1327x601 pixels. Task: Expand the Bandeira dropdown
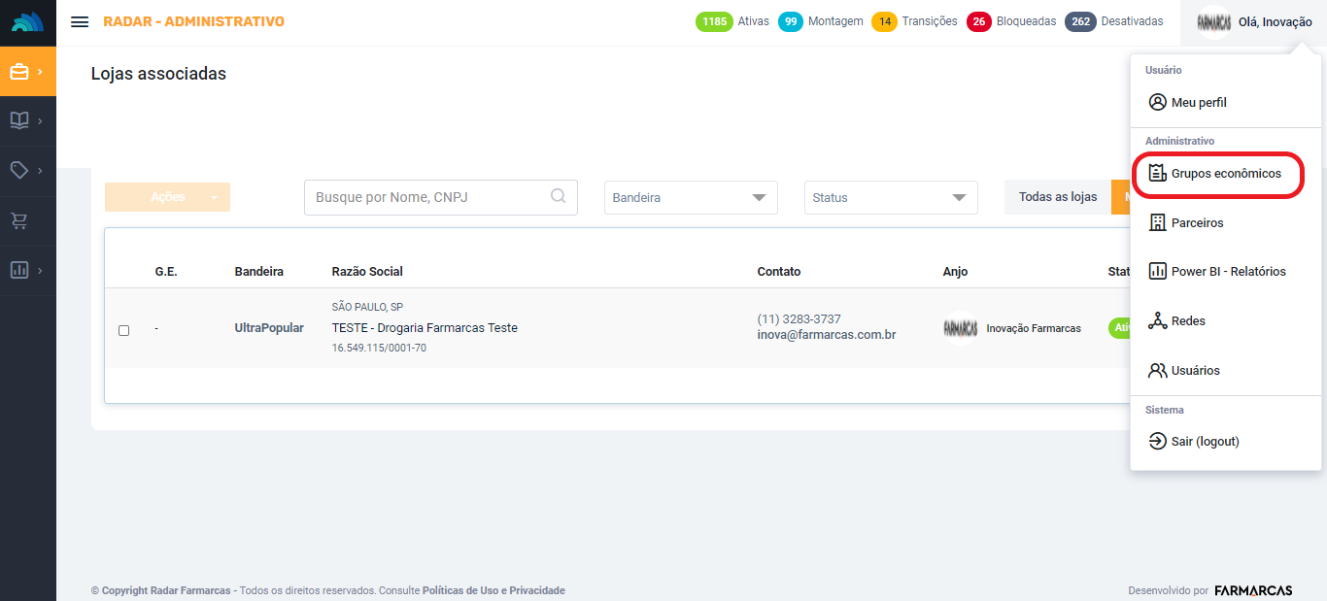pyautogui.click(x=691, y=197)
